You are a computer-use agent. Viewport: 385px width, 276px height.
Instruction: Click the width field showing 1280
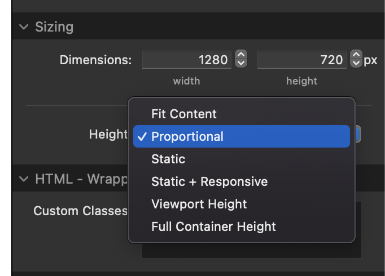[186, 60]
